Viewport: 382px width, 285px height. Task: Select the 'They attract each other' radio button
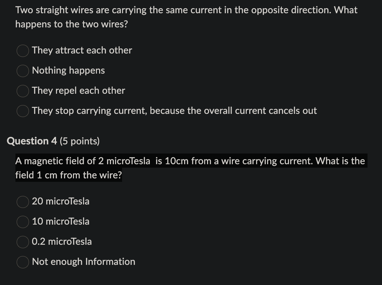click(23, 51)
